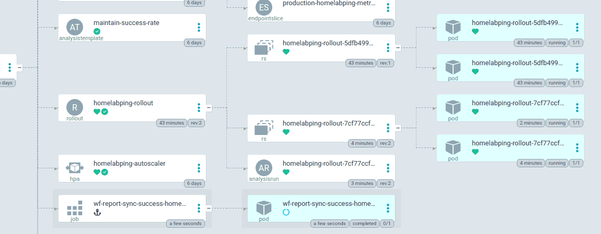Select the hpa autoscaler icon

pyautogui.click(x=75, y=168)
